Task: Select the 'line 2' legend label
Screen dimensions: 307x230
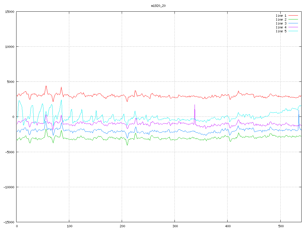Action: (281, 19)
